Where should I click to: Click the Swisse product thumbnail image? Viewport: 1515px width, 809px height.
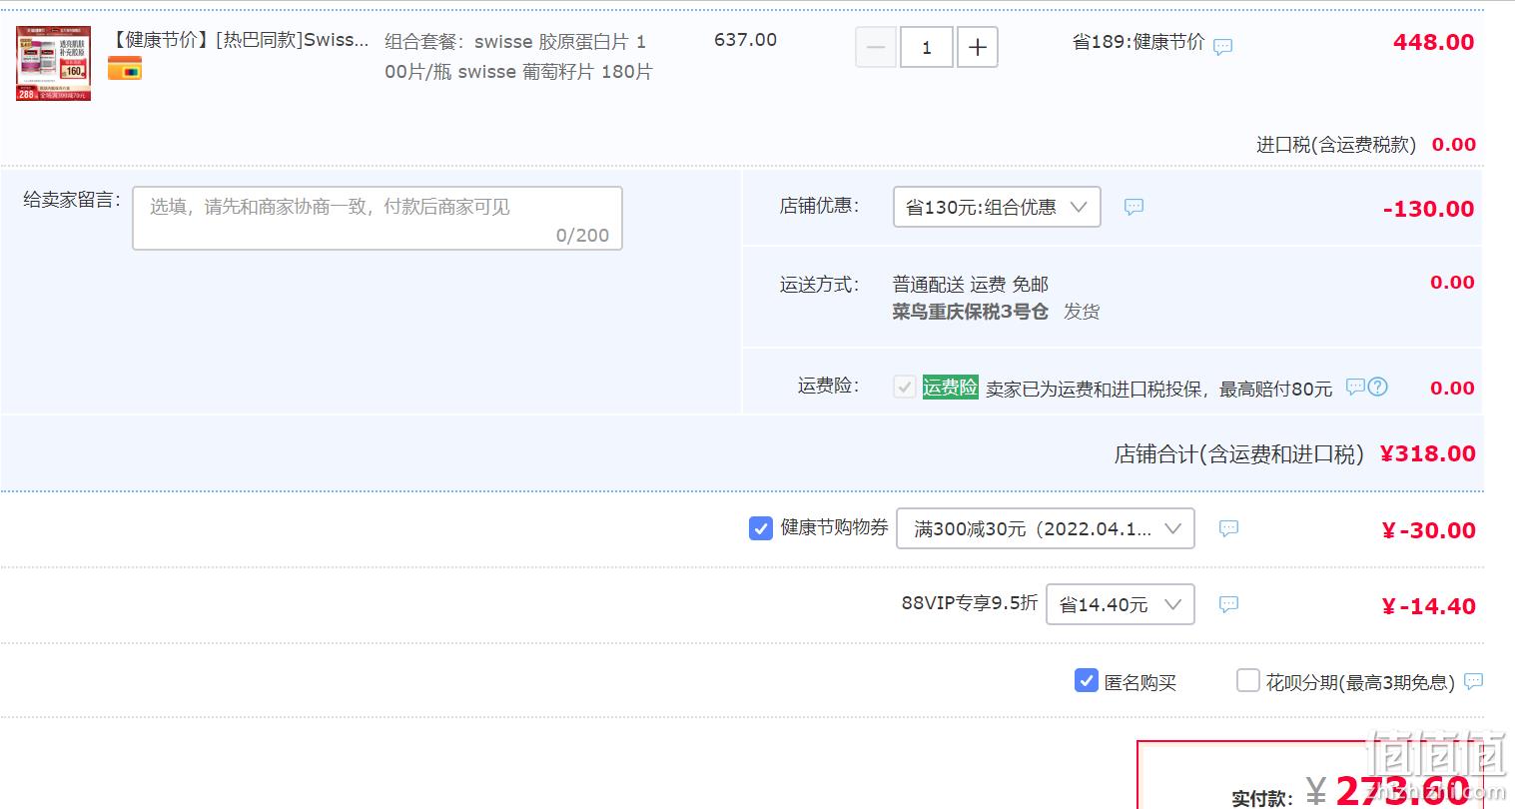coord(53,64)
